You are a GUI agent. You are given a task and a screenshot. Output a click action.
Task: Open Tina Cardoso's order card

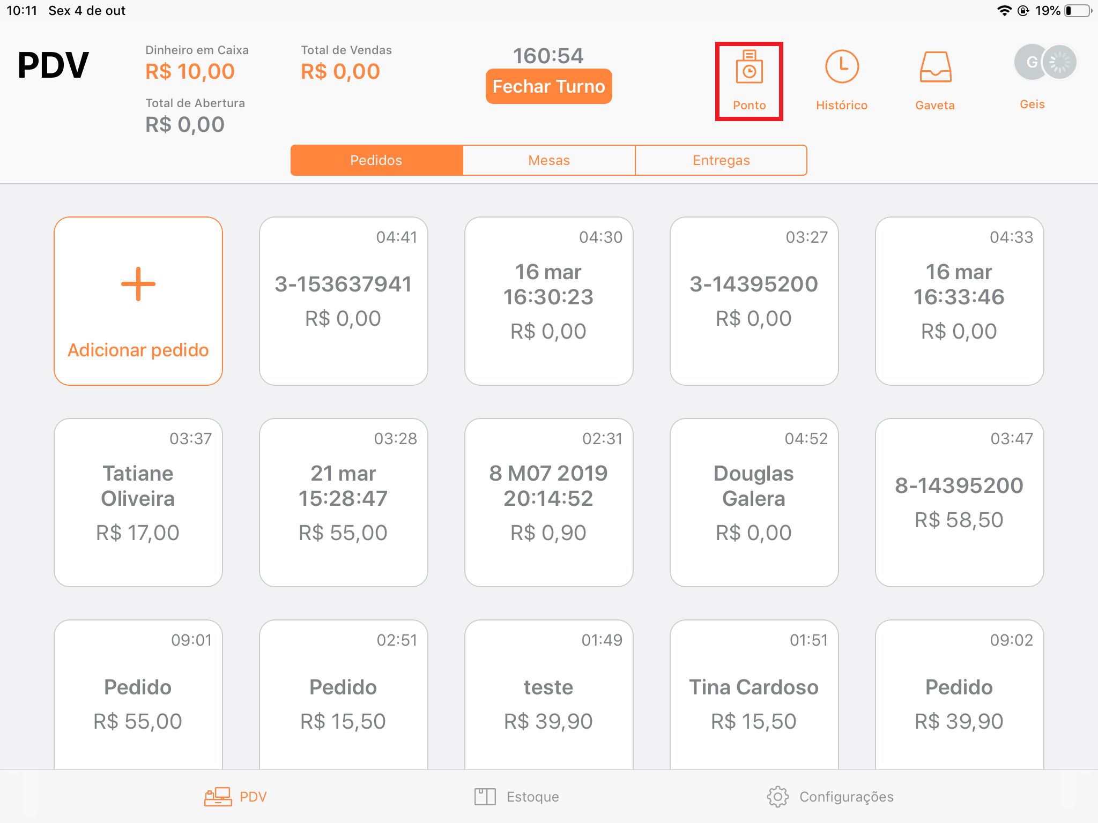(754, 694)
